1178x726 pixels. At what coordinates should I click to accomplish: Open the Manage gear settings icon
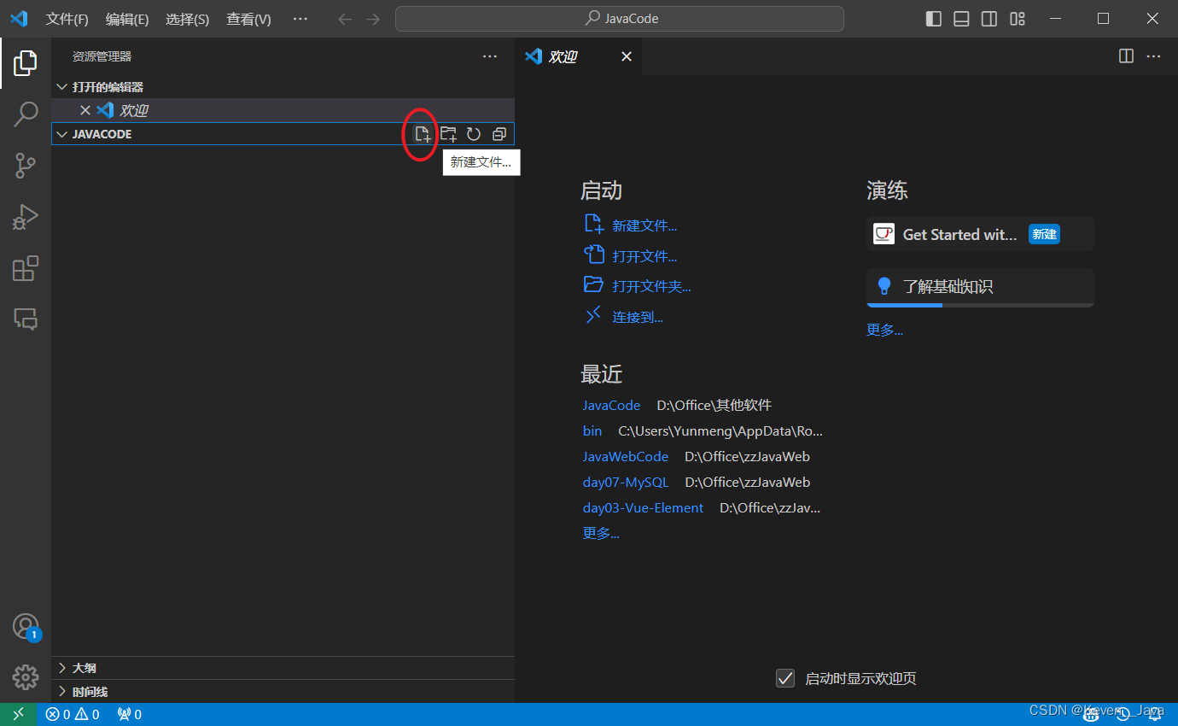pos(26,677)
